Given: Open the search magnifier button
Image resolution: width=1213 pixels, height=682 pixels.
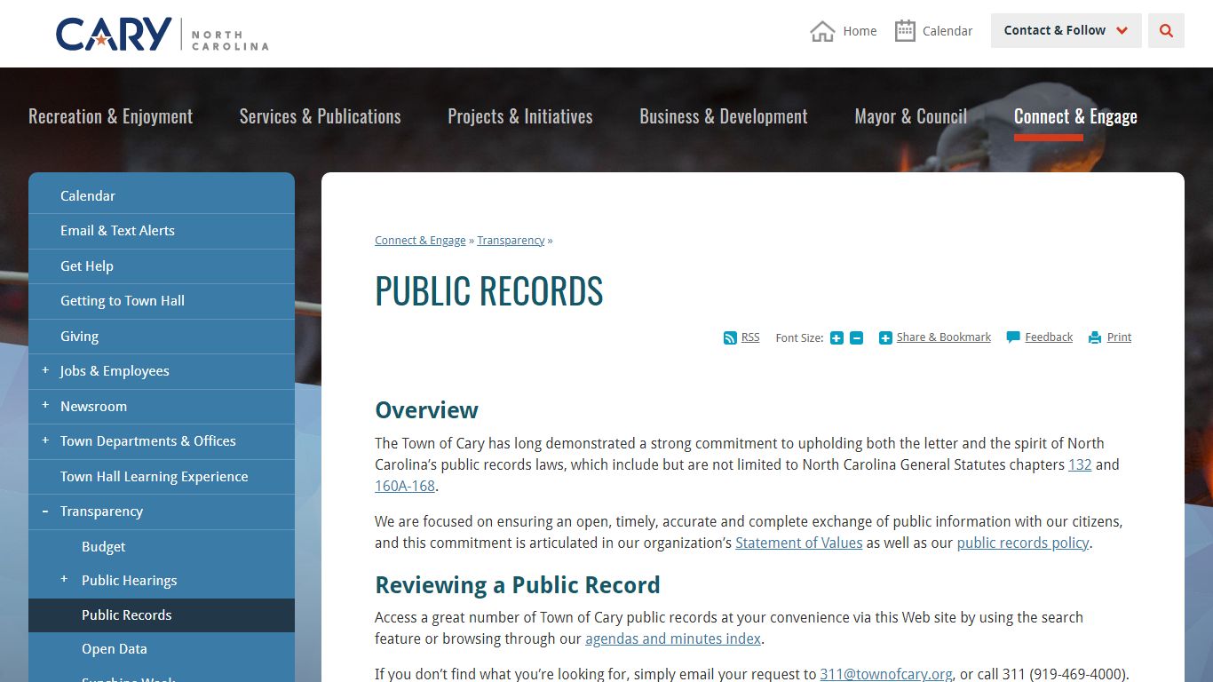Looking at the screenshot, I should [x=1166, y=31].
